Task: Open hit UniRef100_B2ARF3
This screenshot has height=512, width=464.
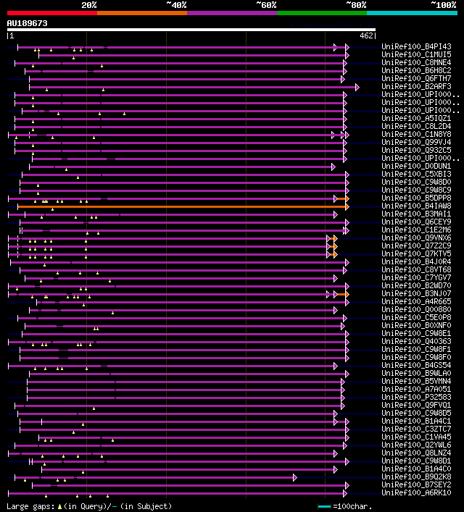Action: [416, 86]
